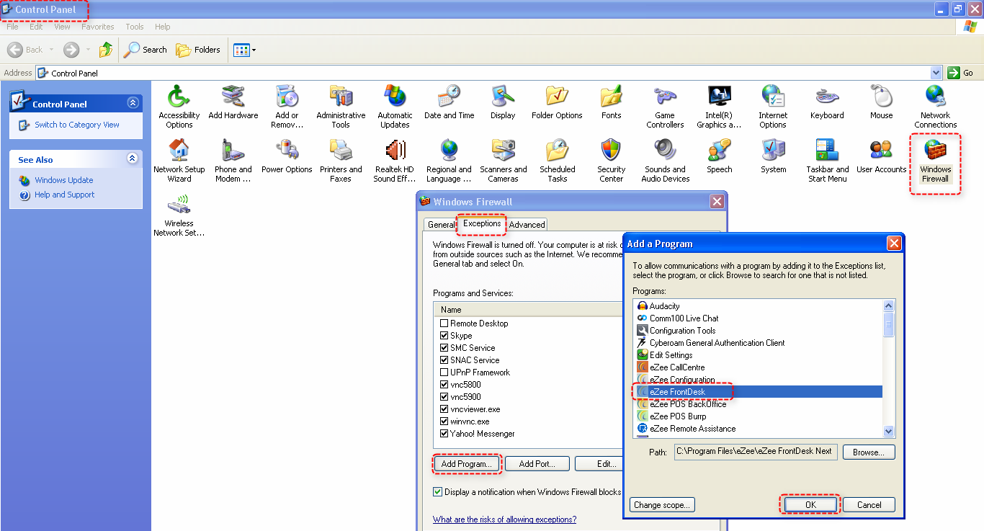This screenshot has height=531, width=984.
Task: Enable UPnP Framework checkbox
Action: pos(444,372)
